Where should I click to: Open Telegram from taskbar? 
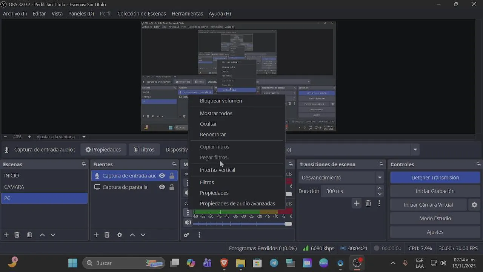tap(274, 263)
